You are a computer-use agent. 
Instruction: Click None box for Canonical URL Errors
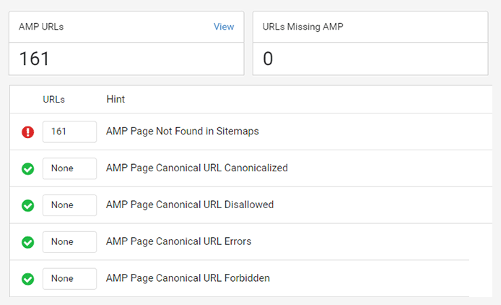[x=69, y=242]
